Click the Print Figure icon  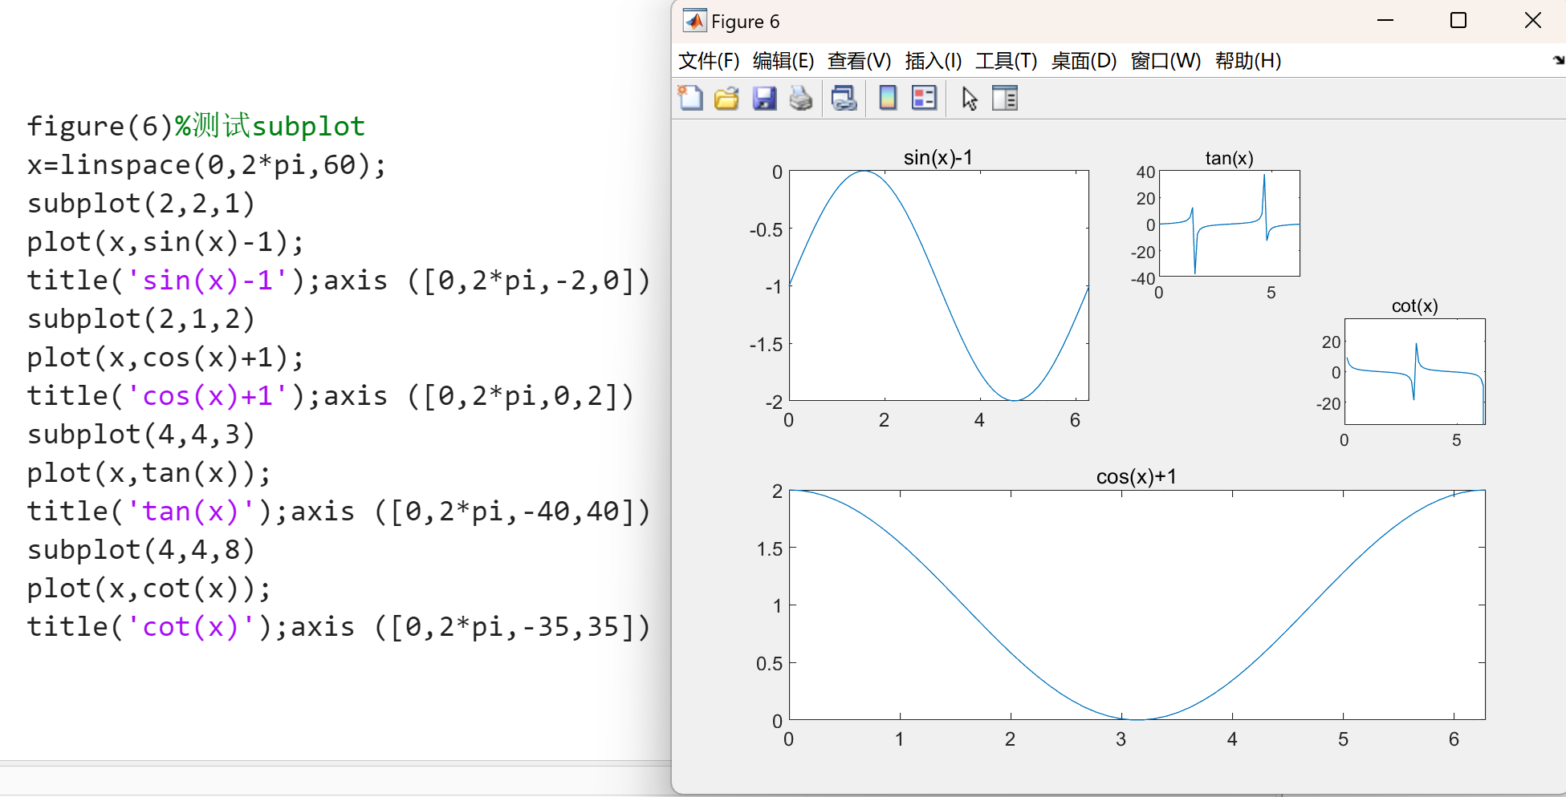click(801, 98)
